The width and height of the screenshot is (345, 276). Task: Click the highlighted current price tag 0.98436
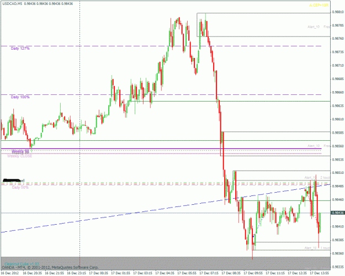pos(338,213)
